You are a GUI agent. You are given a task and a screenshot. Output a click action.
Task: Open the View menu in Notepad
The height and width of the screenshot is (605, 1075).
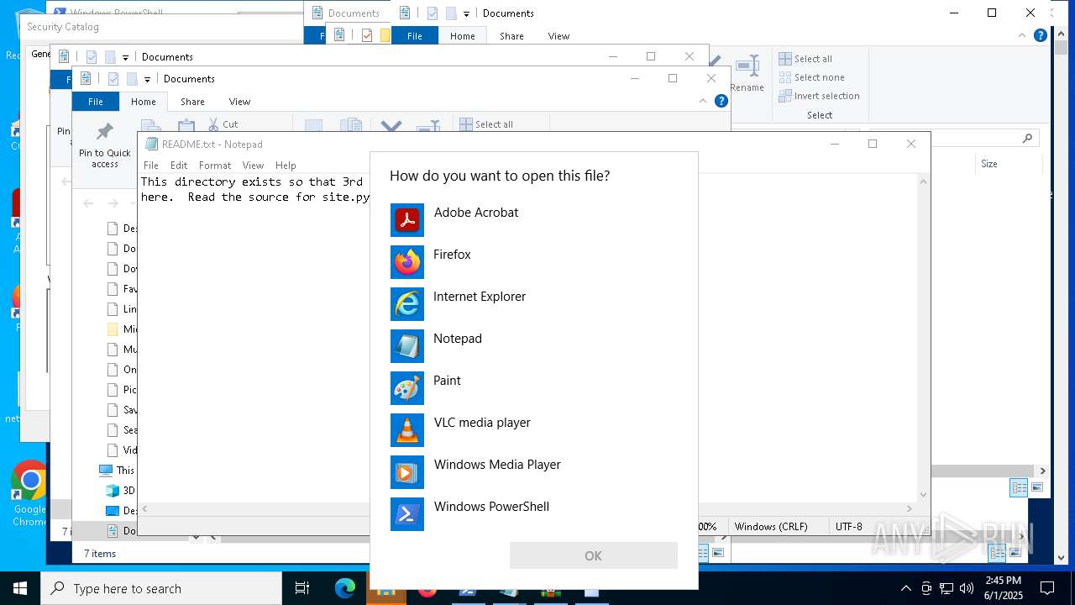pyautogui.click(x=253, y=166)
